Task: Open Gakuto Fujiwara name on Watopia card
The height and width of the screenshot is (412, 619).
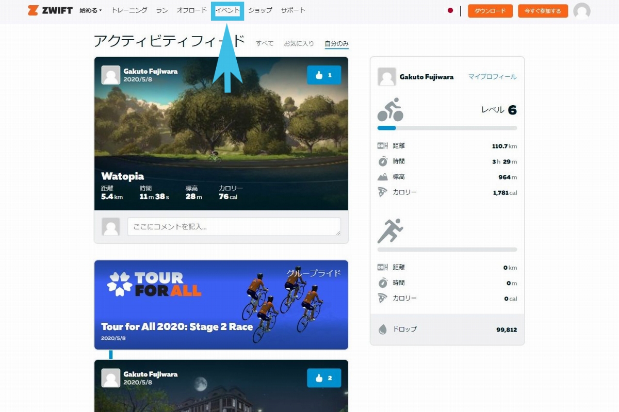Action: (151, 71)
